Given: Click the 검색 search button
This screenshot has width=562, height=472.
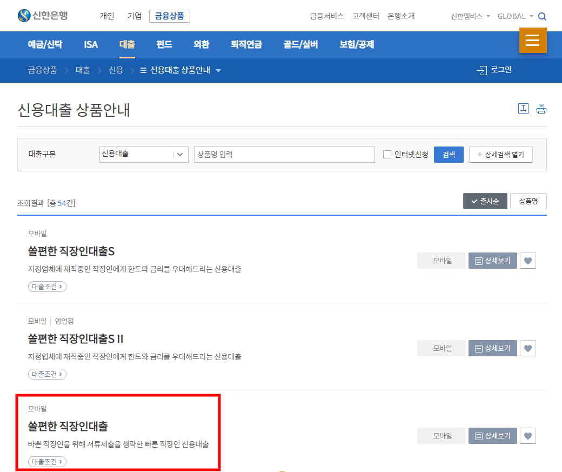Looking at the screenshot, I should (449, 155).
